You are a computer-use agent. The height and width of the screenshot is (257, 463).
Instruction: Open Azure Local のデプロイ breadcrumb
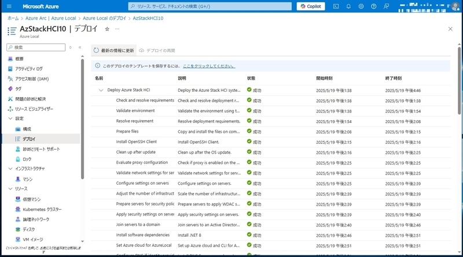105,18
